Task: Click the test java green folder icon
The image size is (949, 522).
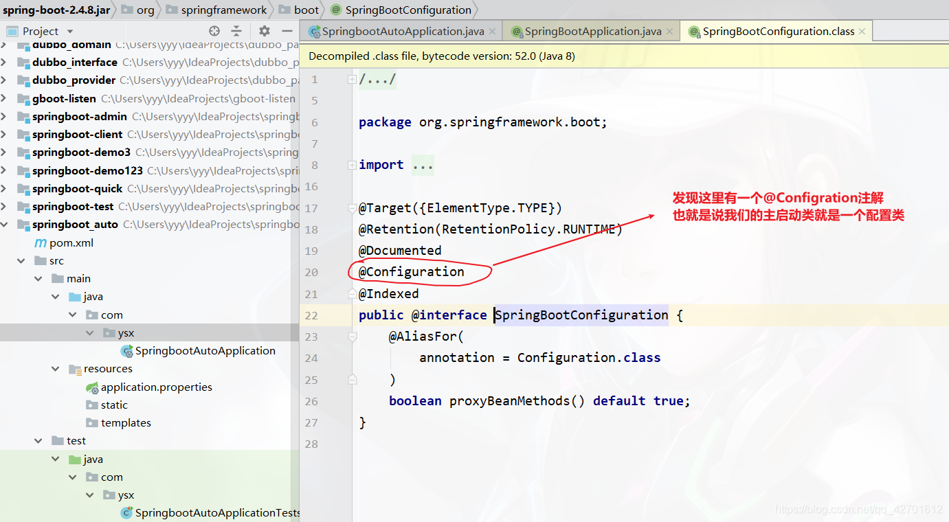Action: pos(75,459)
